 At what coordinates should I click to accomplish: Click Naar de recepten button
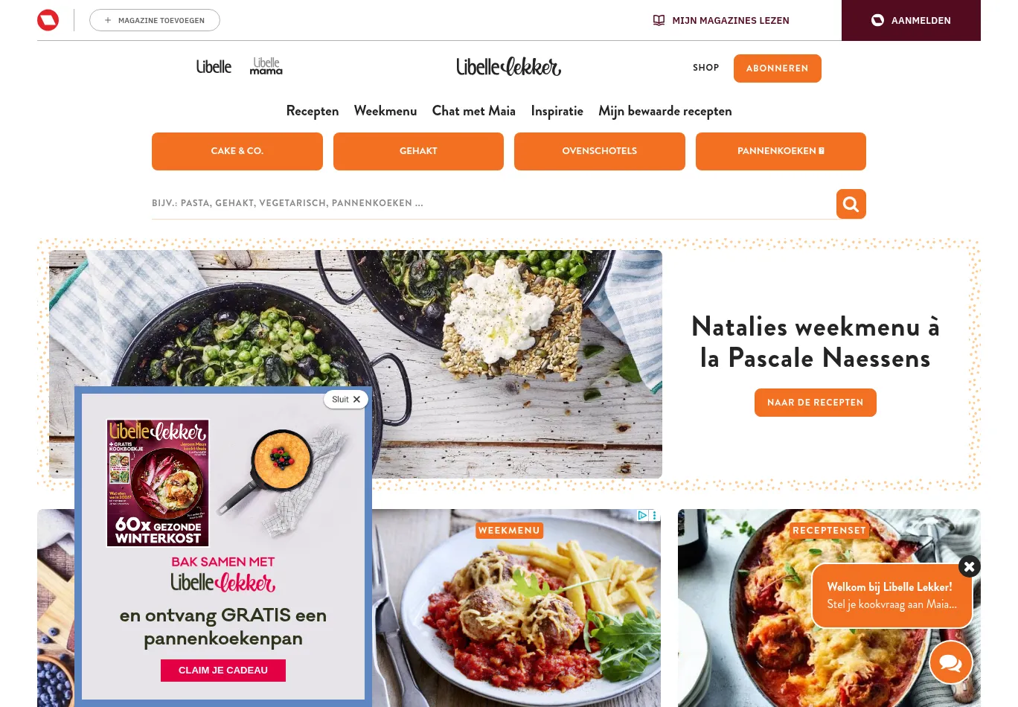(x=816, y=403)
